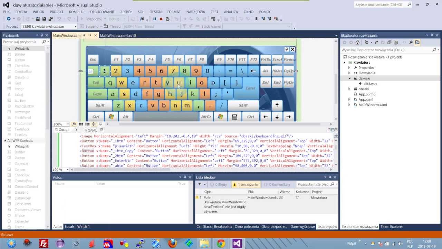Toggle the 0 Błędy errors filter
This screenshot has height=249, width=442.
pos(219,184)
